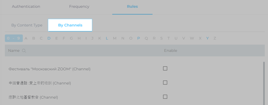Filter channels by 0 - 9
The width and height of the screenshot is (268, 105).
click(x=14, y=38)
